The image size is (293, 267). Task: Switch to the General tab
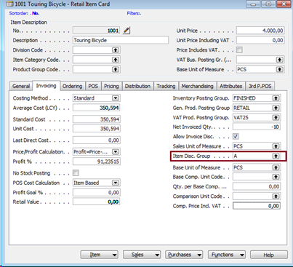pyautogui.click(x=21, y=86)
